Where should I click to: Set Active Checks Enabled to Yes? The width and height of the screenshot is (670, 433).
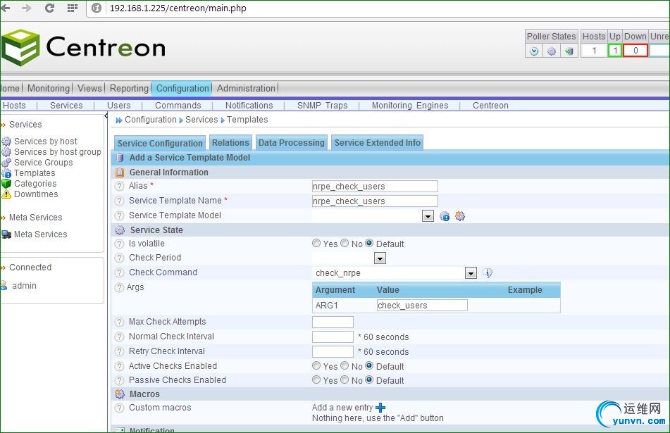(316, 365)
